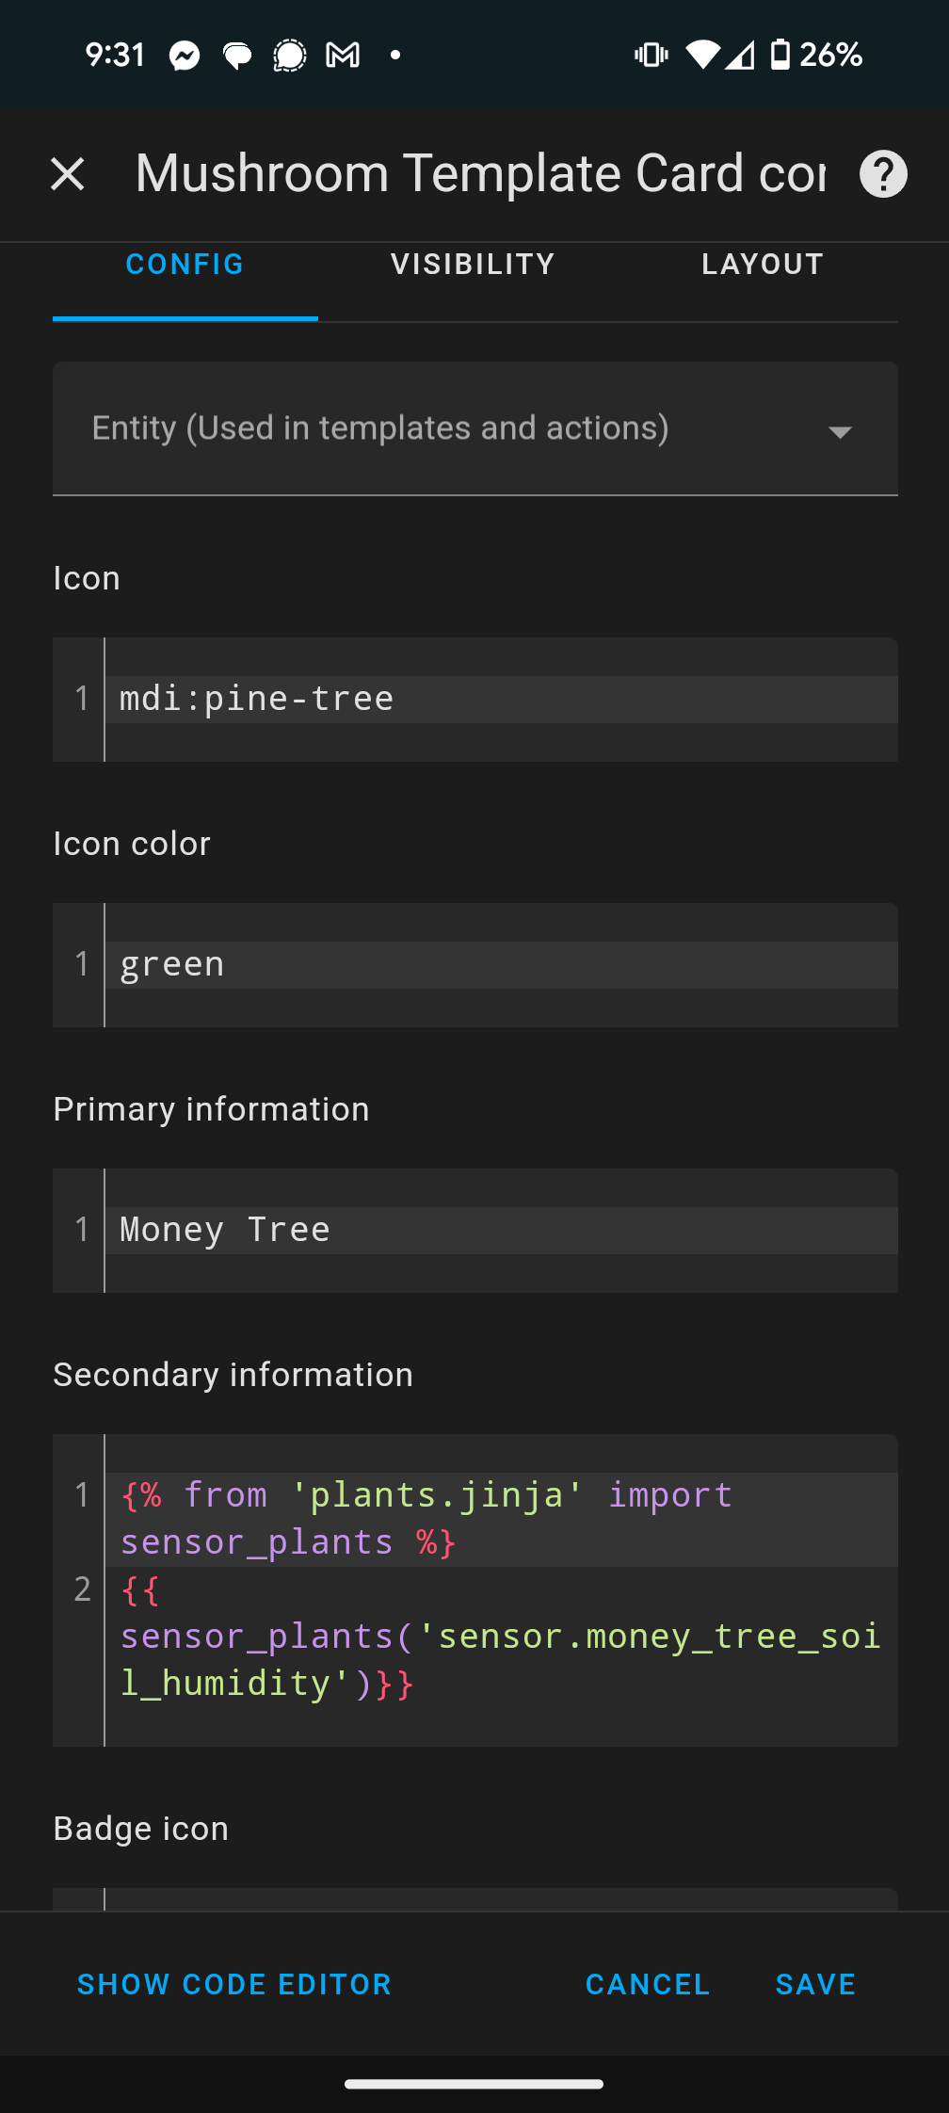949x2113 pixels.
Task: Click the Icon field containing mdi:pine-tree
Action: click(x=499, y=699)
